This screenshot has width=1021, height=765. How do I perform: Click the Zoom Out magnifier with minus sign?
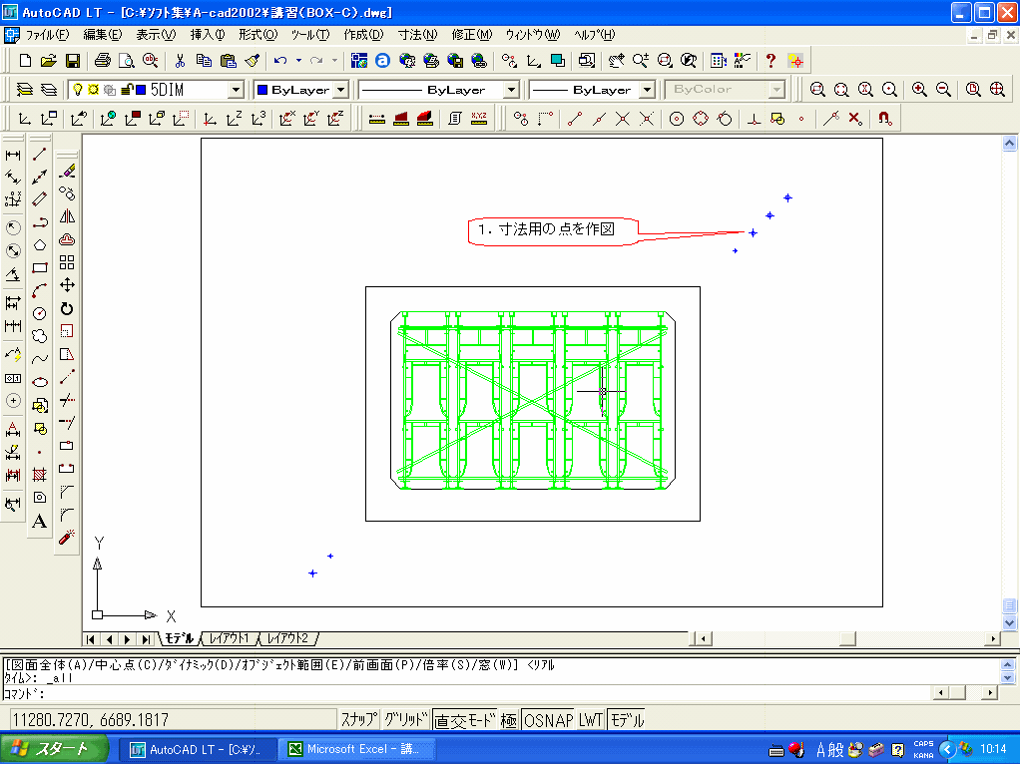943,90
